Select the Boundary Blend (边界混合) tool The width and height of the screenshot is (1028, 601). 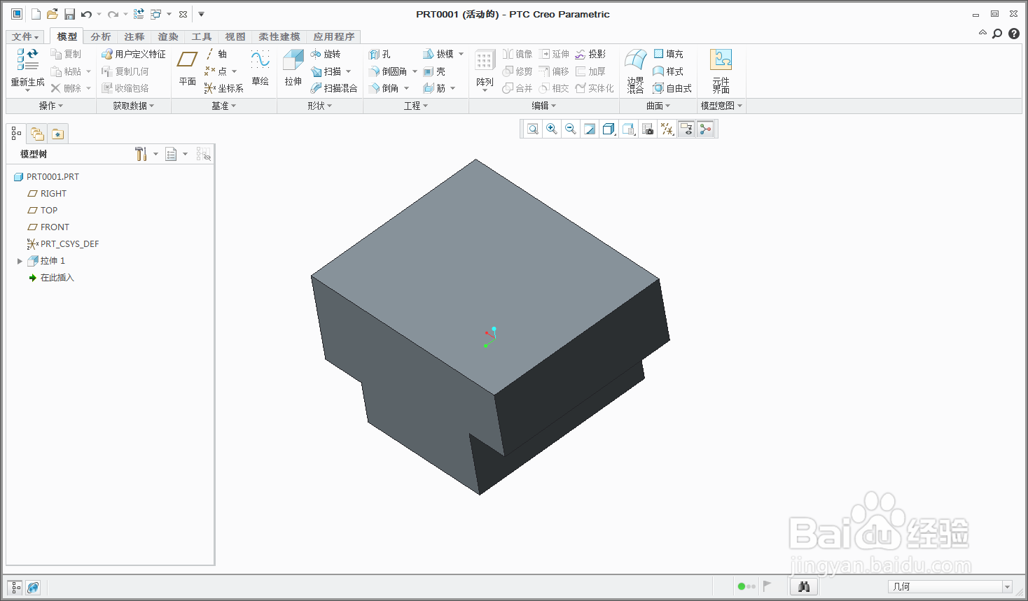[636, 71]
